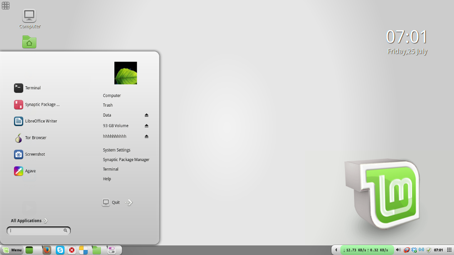Open Skype from the panel
This screenshot has height=255, width=454.
pyautogui.click(x=60, y=250)
